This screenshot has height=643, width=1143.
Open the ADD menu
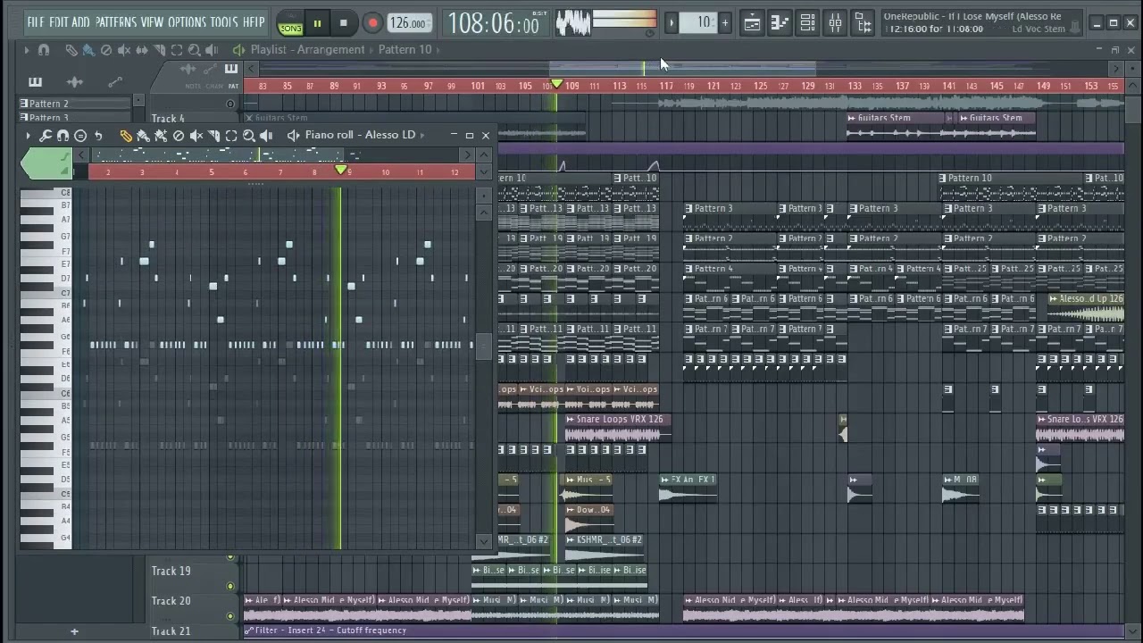81,21
